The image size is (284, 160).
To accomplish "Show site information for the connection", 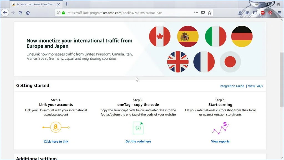I will 59,13.
